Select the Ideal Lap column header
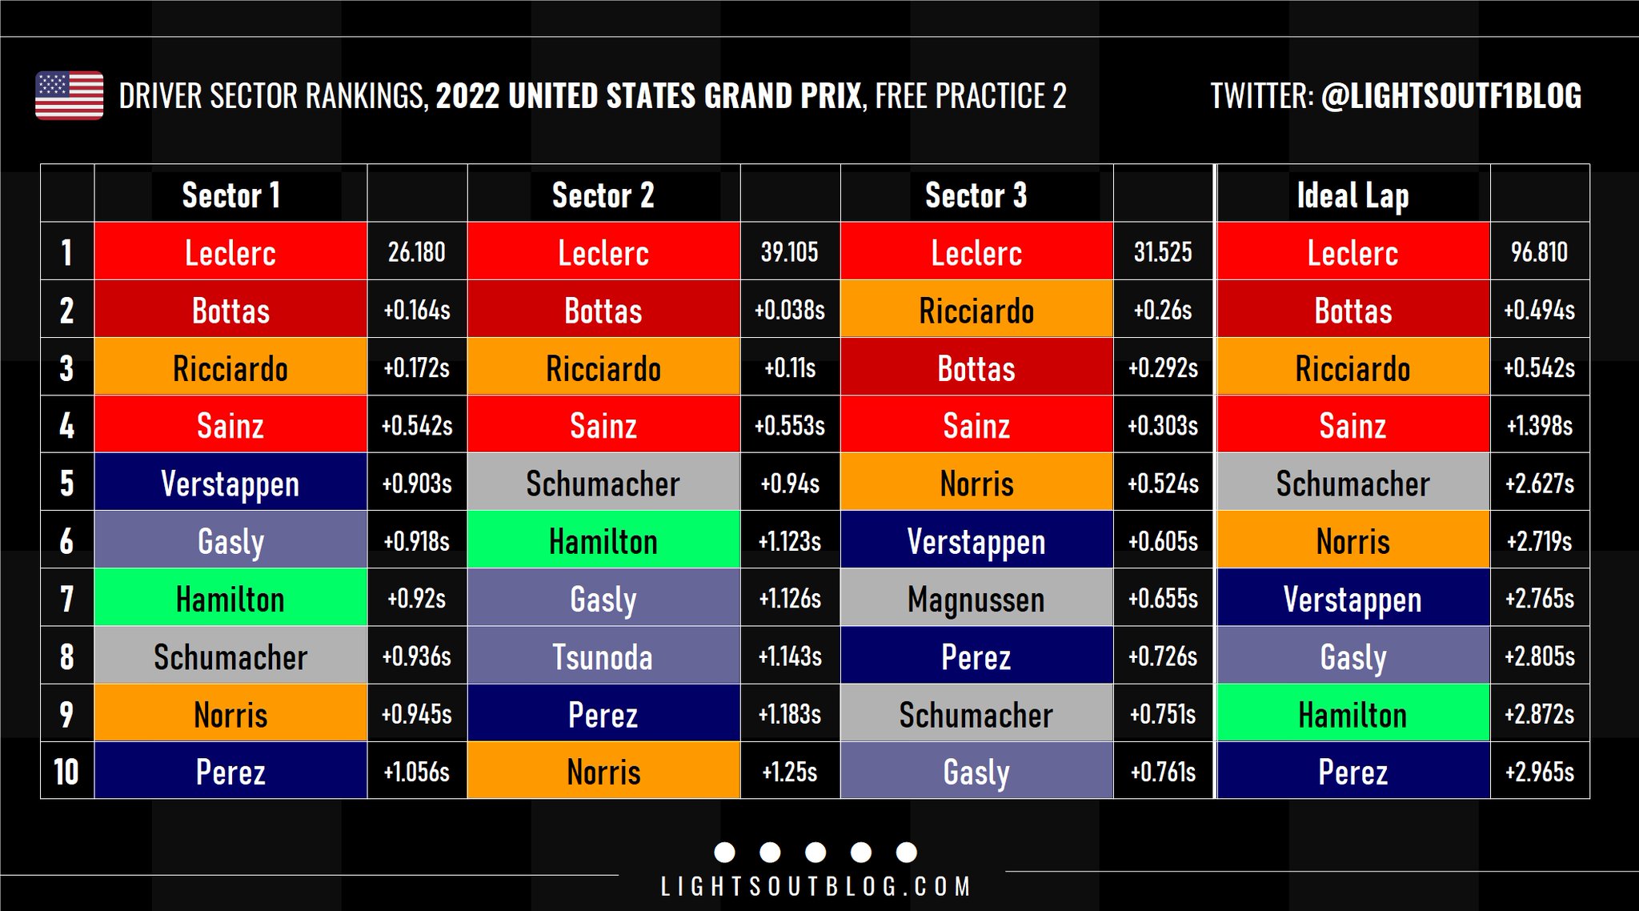 pyautogui.click(x=1352, y=195)
